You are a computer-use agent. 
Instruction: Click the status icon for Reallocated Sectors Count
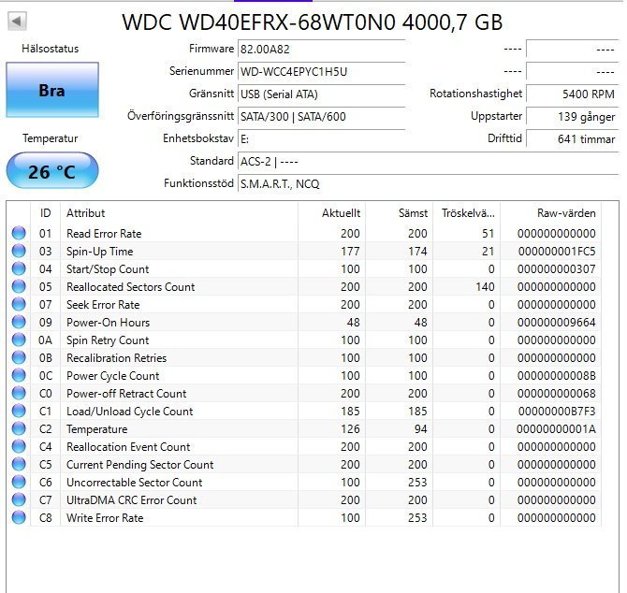click(19, 286)
